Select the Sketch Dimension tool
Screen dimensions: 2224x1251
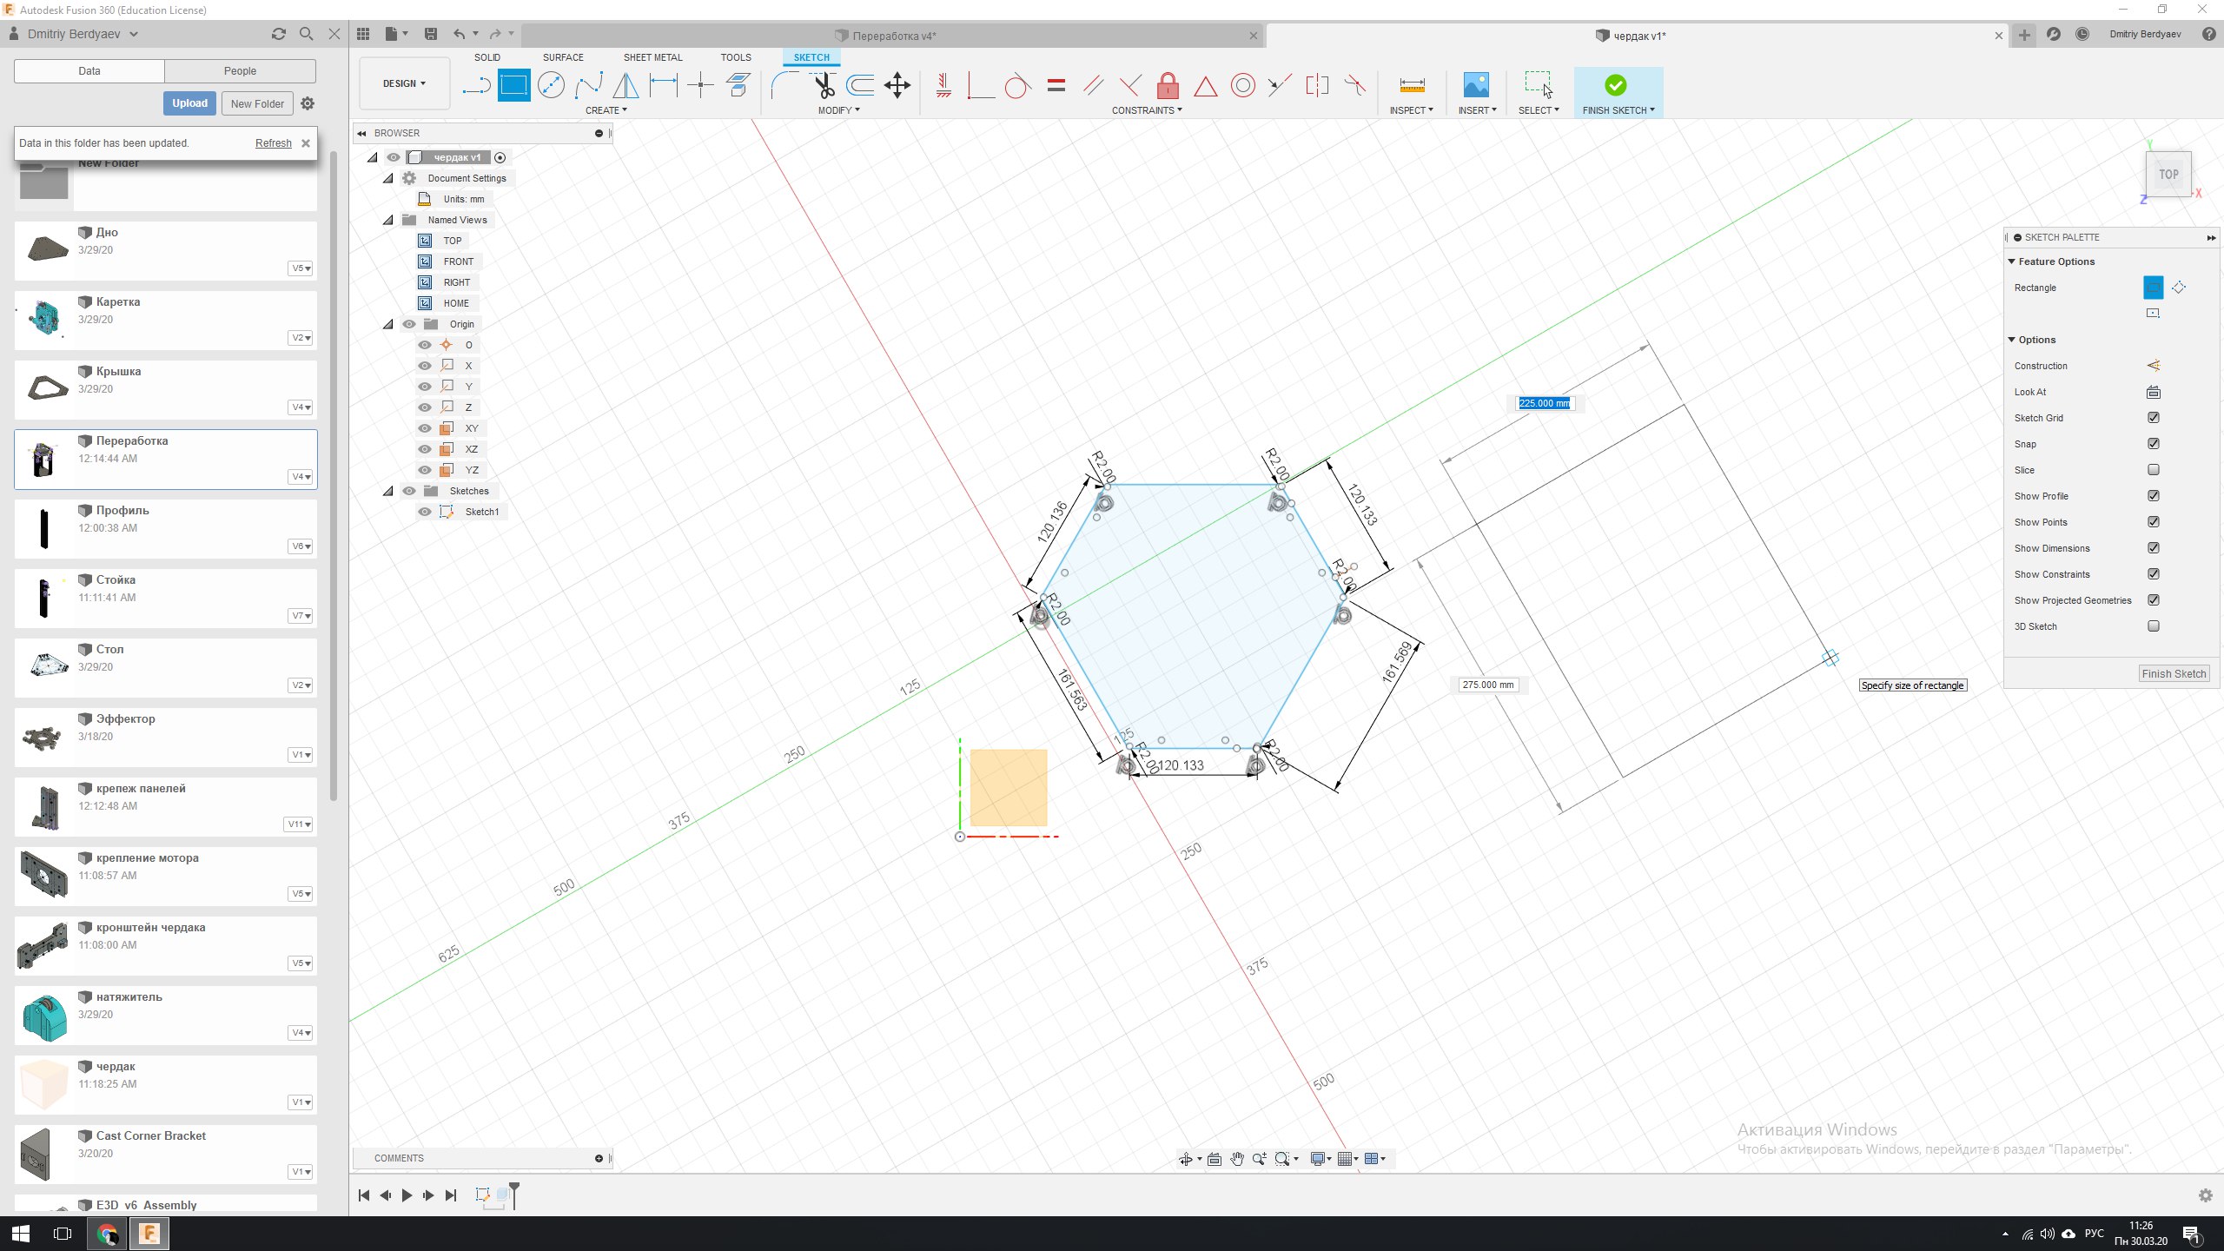click(663, 85)
